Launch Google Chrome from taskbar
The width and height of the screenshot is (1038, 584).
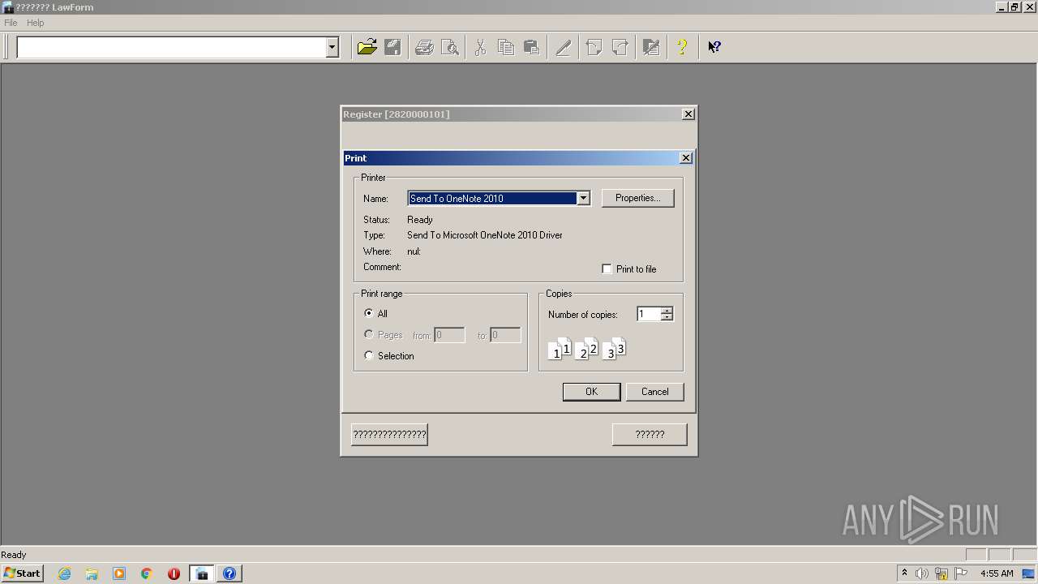tap(147, 573)
